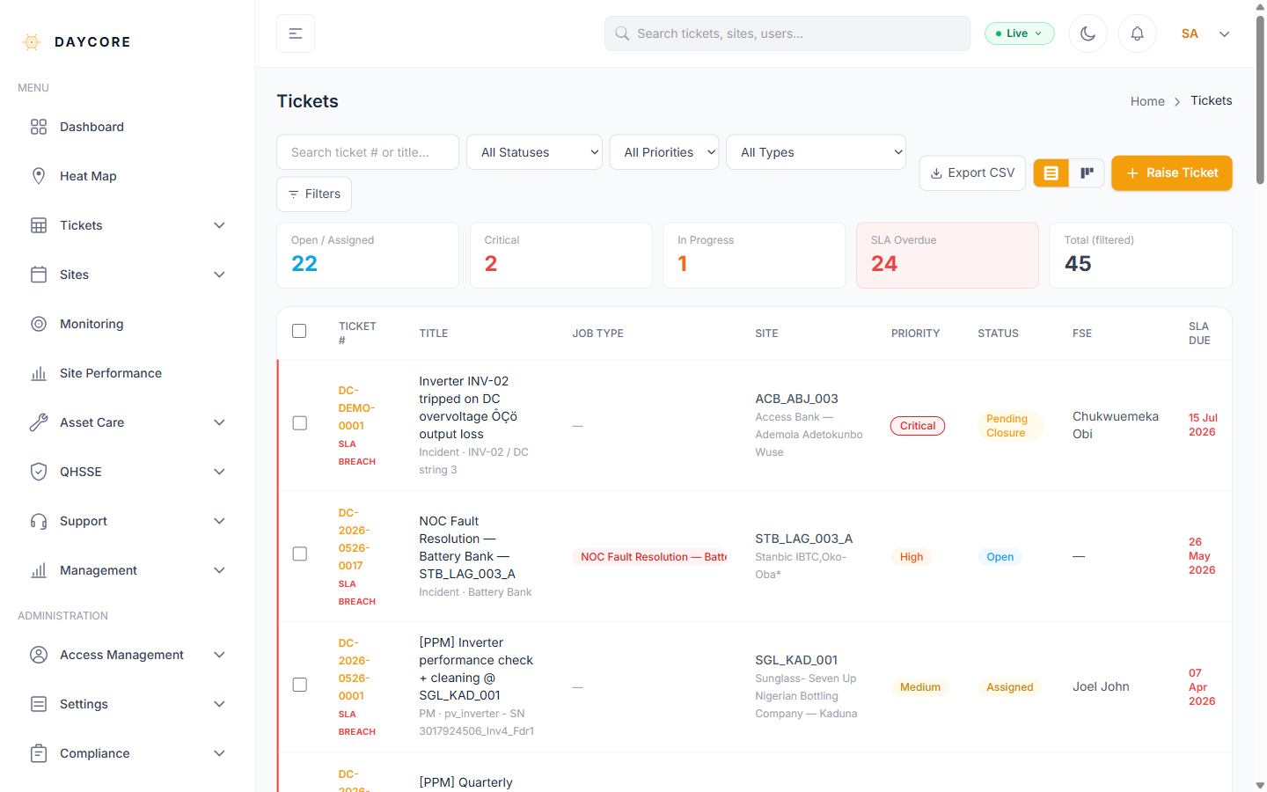Click the Daycore sun logo icon
The width and height of the screenshot is (1267, 792).
click(x=32, y=41)
